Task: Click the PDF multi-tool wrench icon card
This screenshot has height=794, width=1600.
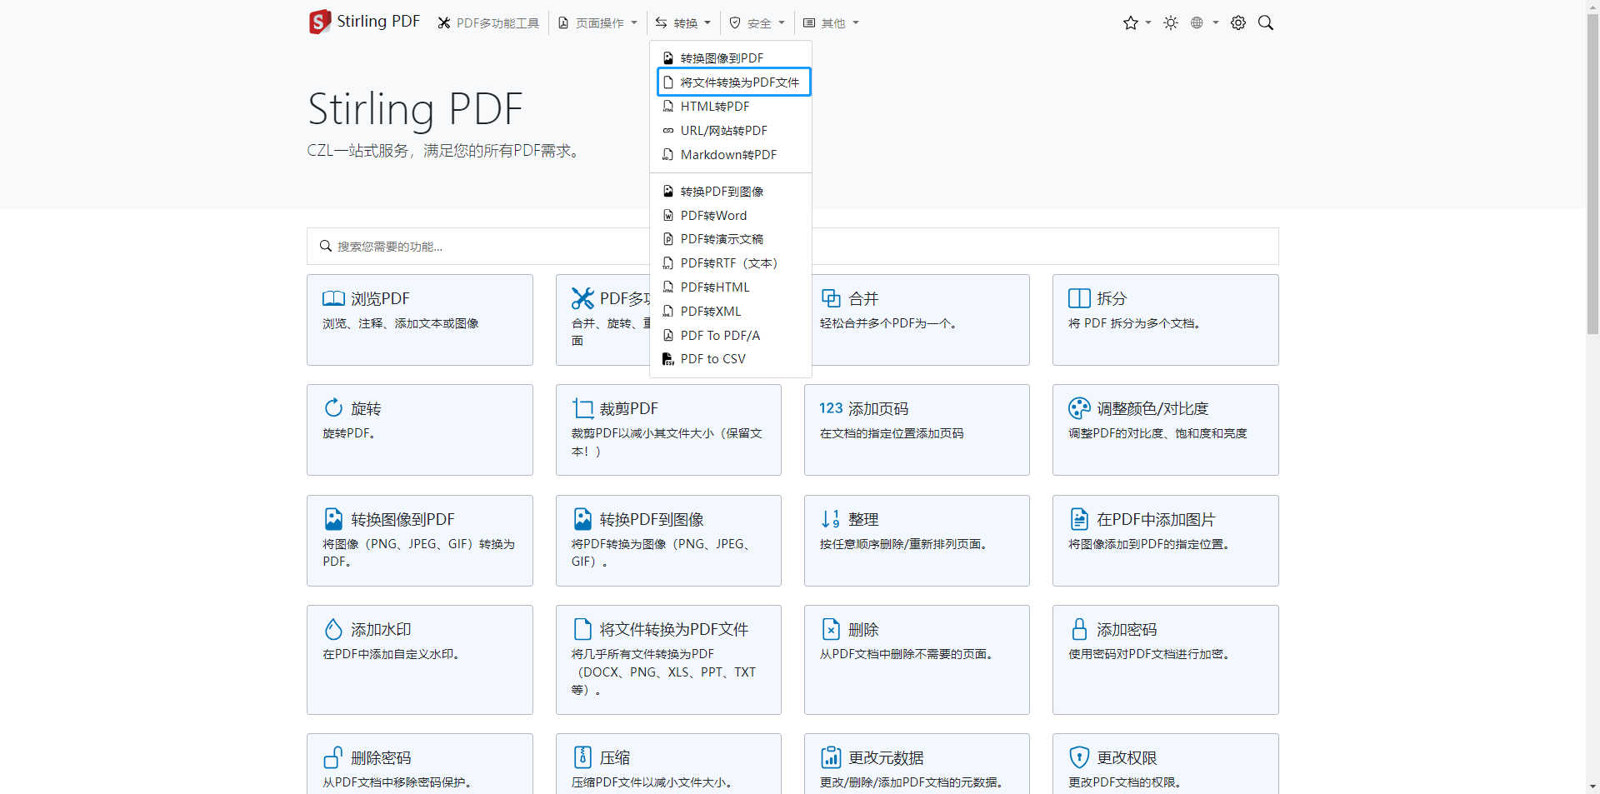Action: tap(582, 298)
